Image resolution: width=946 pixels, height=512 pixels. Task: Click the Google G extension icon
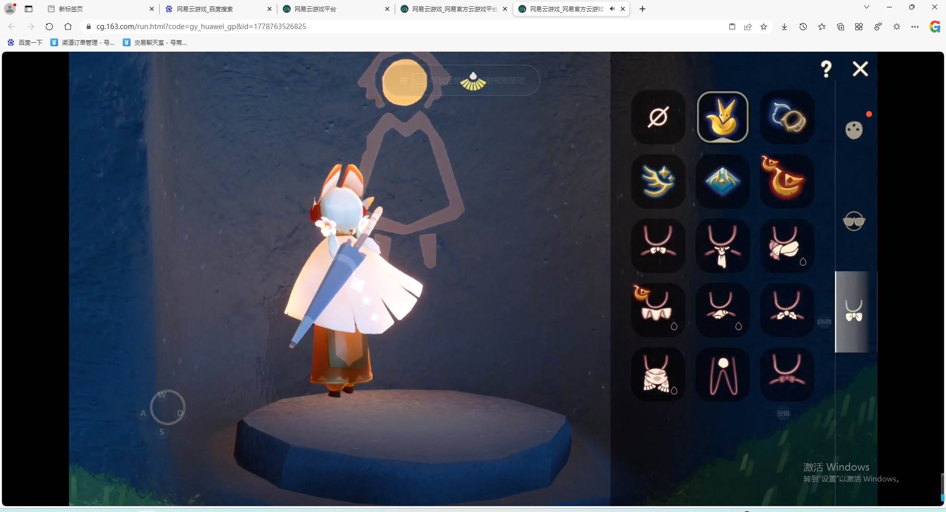[x=935, y=27]
